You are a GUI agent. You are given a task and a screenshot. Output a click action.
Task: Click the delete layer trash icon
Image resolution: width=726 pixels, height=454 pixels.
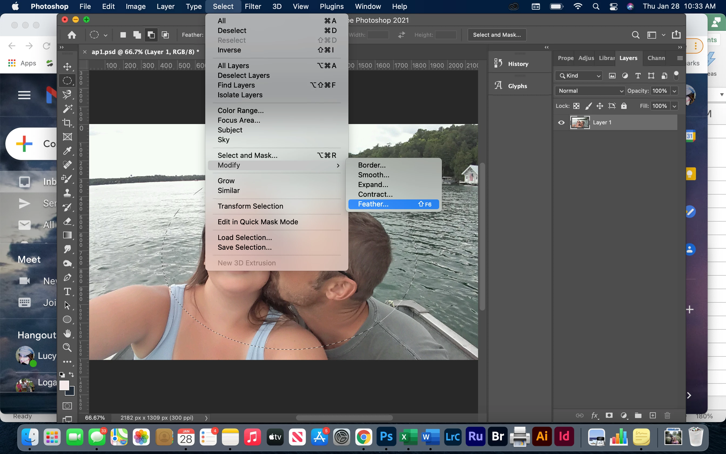click(x=667, y=416)
